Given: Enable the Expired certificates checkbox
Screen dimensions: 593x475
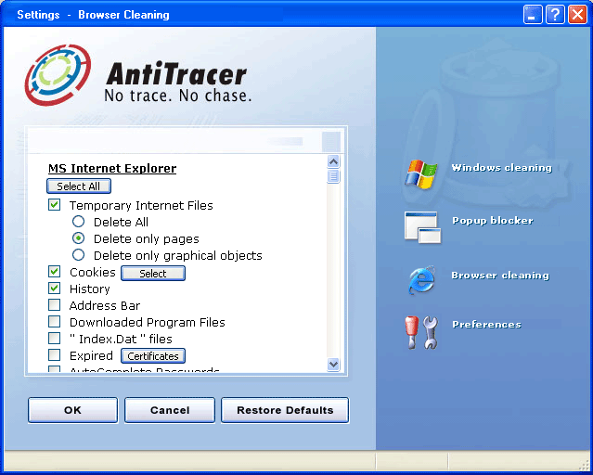Looking at the screenshot, I should (x=55, y=354).
